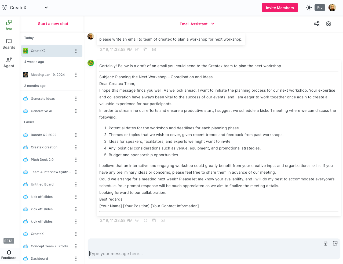Copy the AI response text

click(154, 220)
